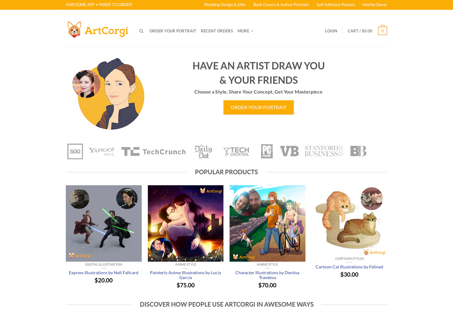Viewport: 453px width, 317px height.
Task: Select Order Your Portrait in navigation
Action: (x=173, y=31)
